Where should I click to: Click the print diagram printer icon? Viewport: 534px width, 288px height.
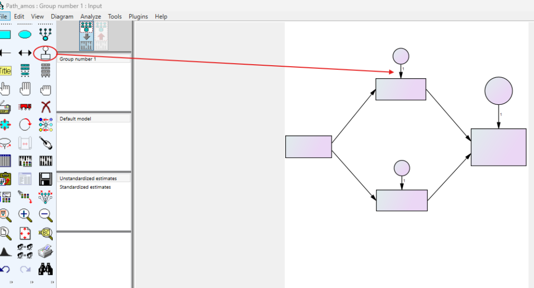click(x=45, y=251)
